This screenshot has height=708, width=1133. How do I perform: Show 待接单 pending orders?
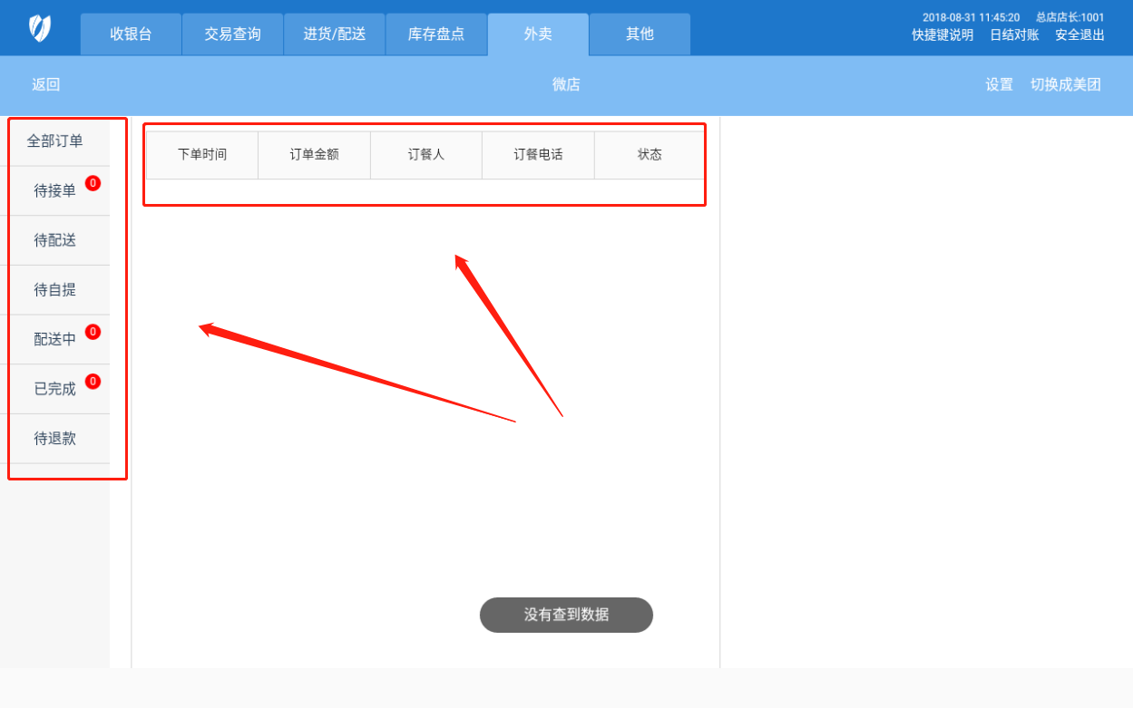coord(55,191)
